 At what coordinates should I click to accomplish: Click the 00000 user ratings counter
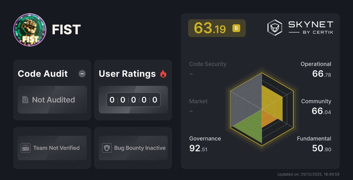point(133,100)
